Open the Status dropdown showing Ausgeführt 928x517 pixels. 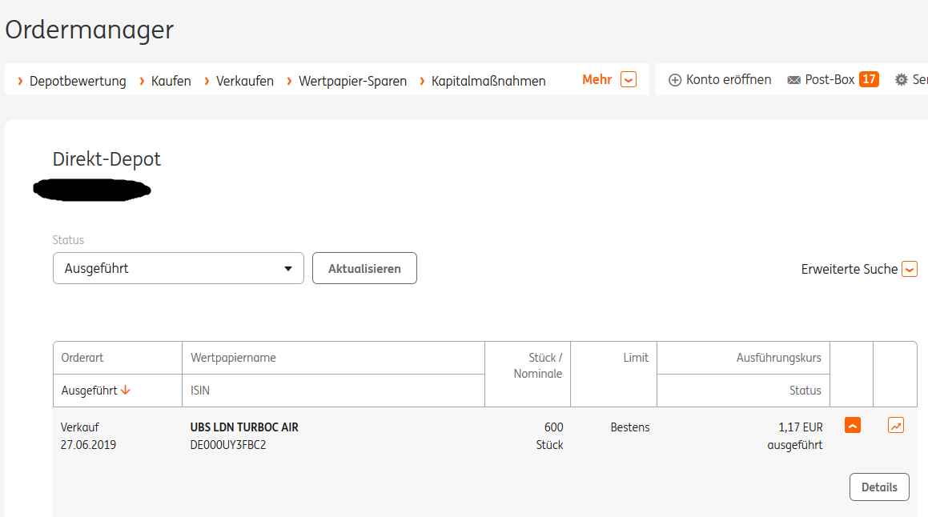coord(178,268)
